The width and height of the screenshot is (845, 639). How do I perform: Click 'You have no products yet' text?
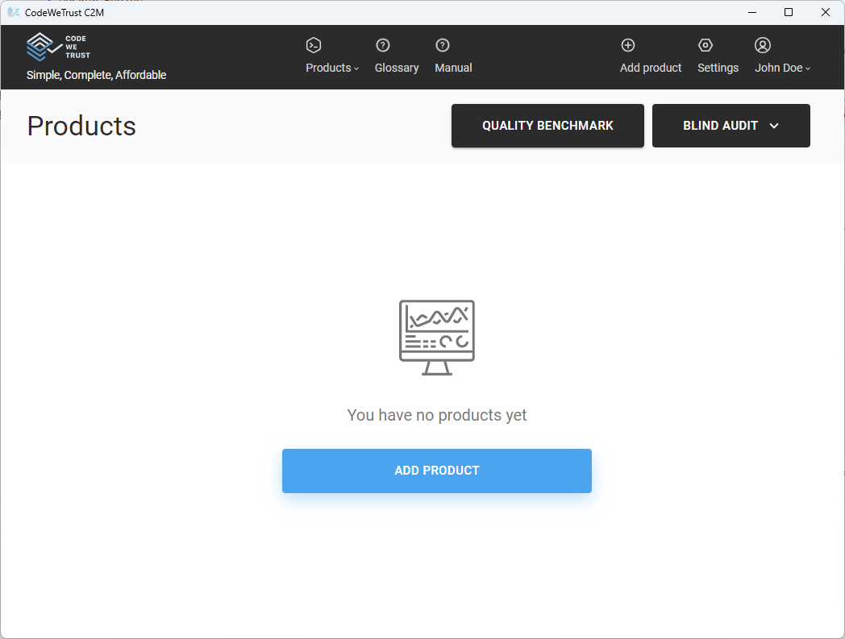437,416
